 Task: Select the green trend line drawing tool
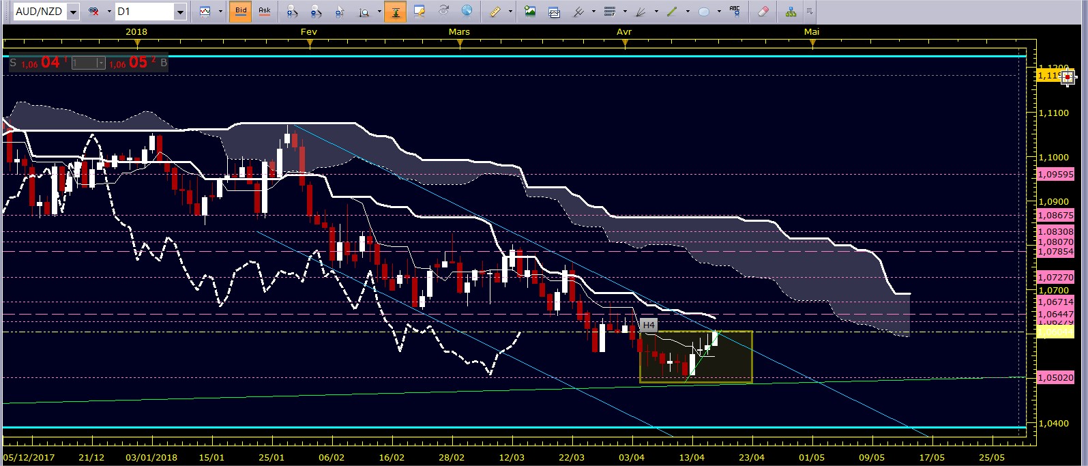pyautogui.click(x=672, y=12)
